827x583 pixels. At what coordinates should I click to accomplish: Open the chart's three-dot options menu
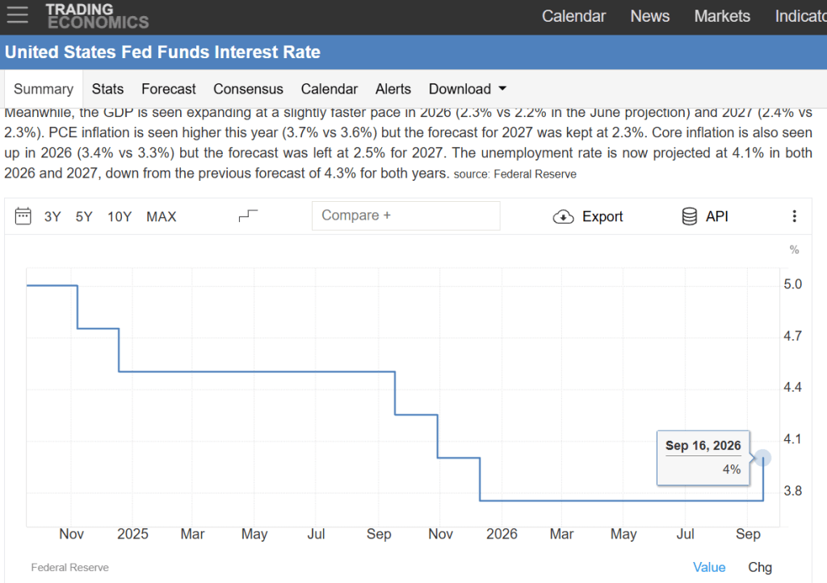[x=795, y=216]
